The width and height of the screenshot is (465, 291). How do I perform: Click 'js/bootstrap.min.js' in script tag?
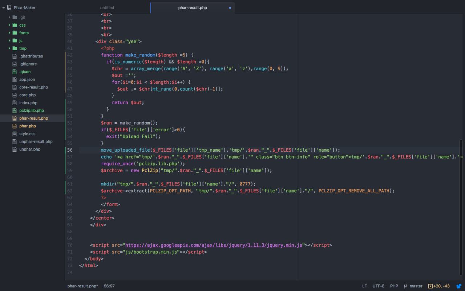[151, 252]
